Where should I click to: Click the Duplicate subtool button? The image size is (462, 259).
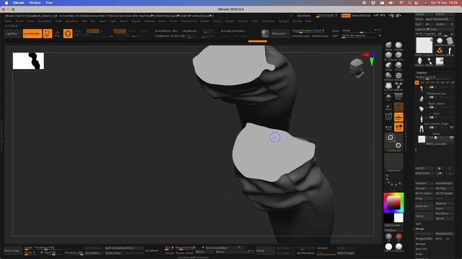point(424,206)
